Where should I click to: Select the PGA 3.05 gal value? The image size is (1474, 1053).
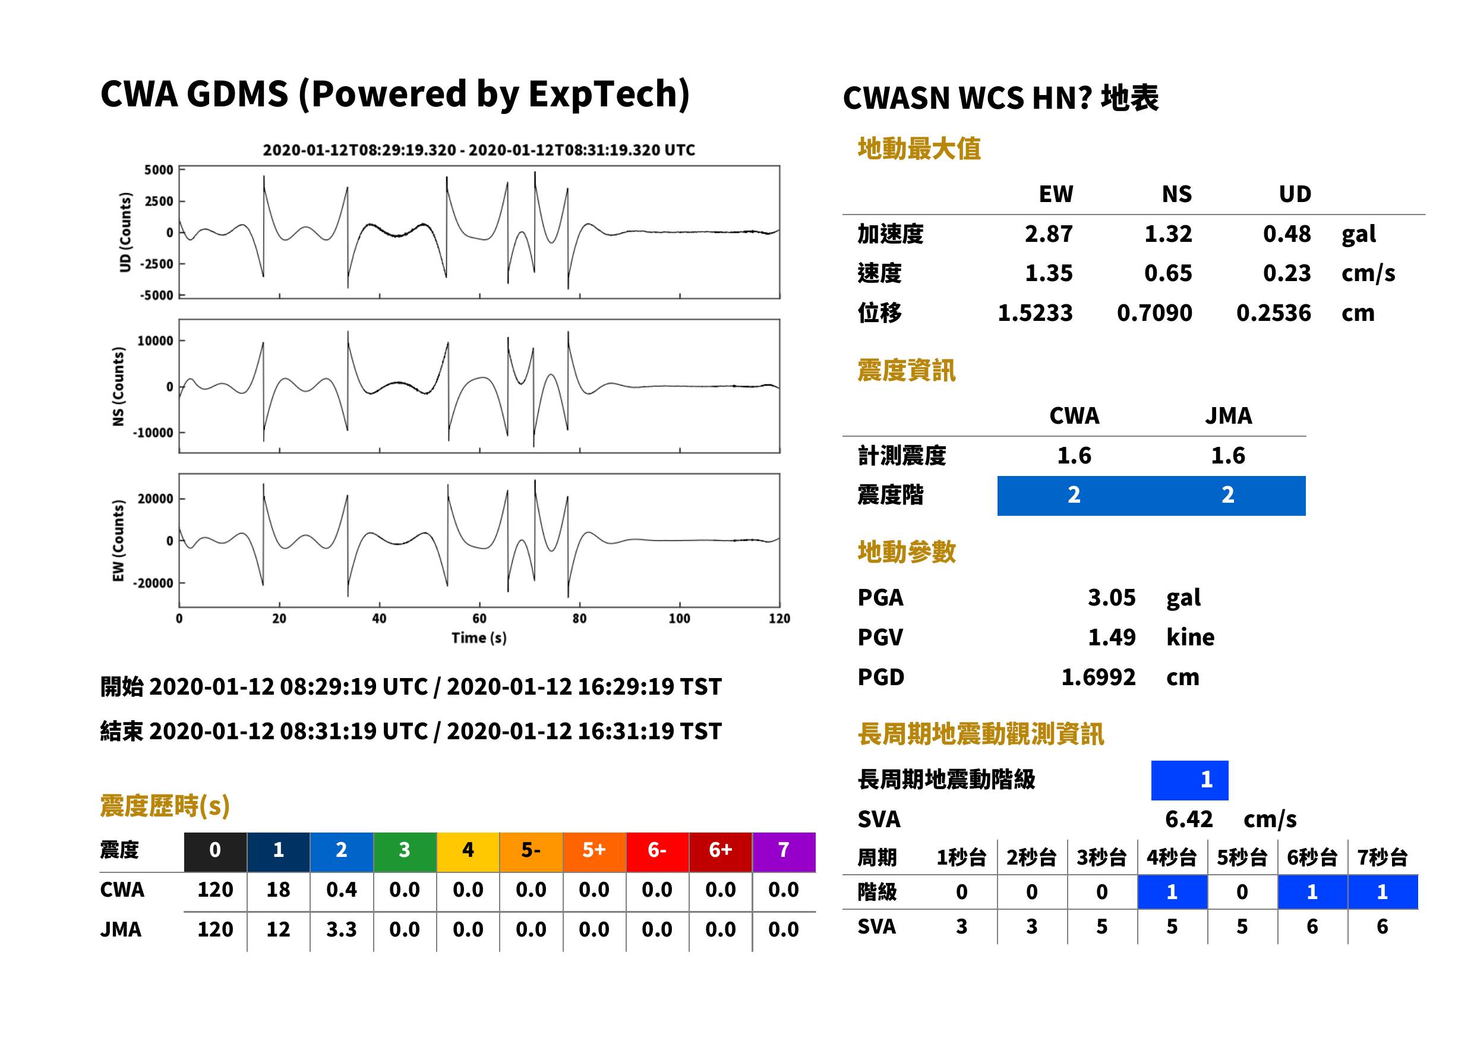tap(1144, 597)
